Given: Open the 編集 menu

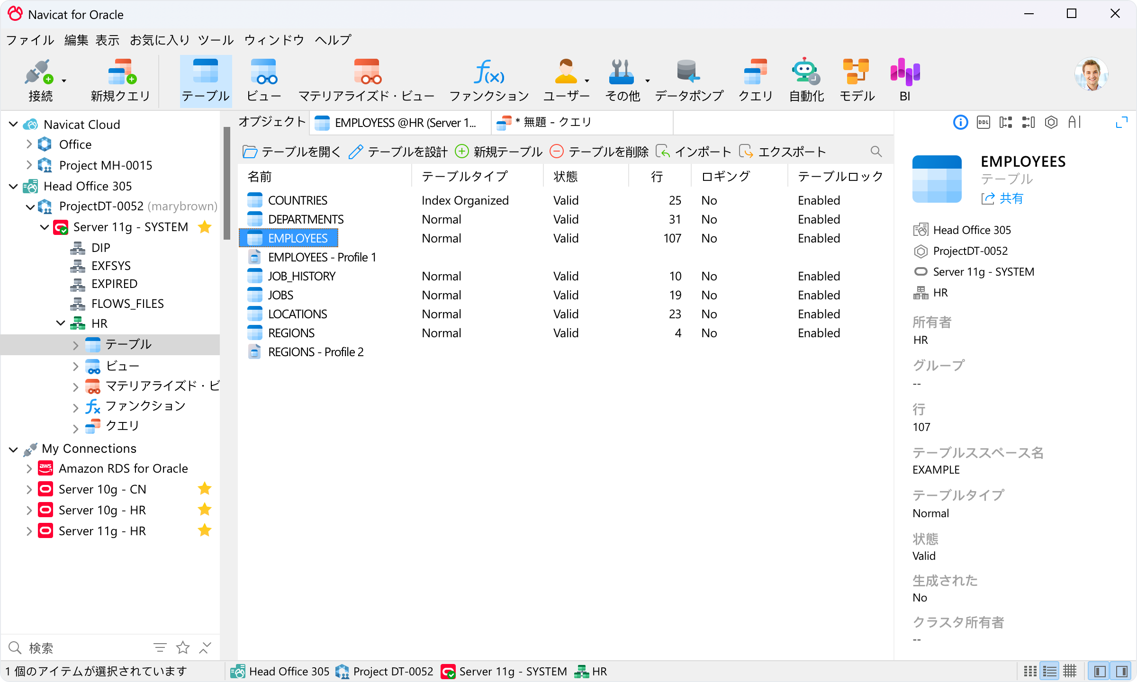Looking at the screenshot, I should point(76,40).
